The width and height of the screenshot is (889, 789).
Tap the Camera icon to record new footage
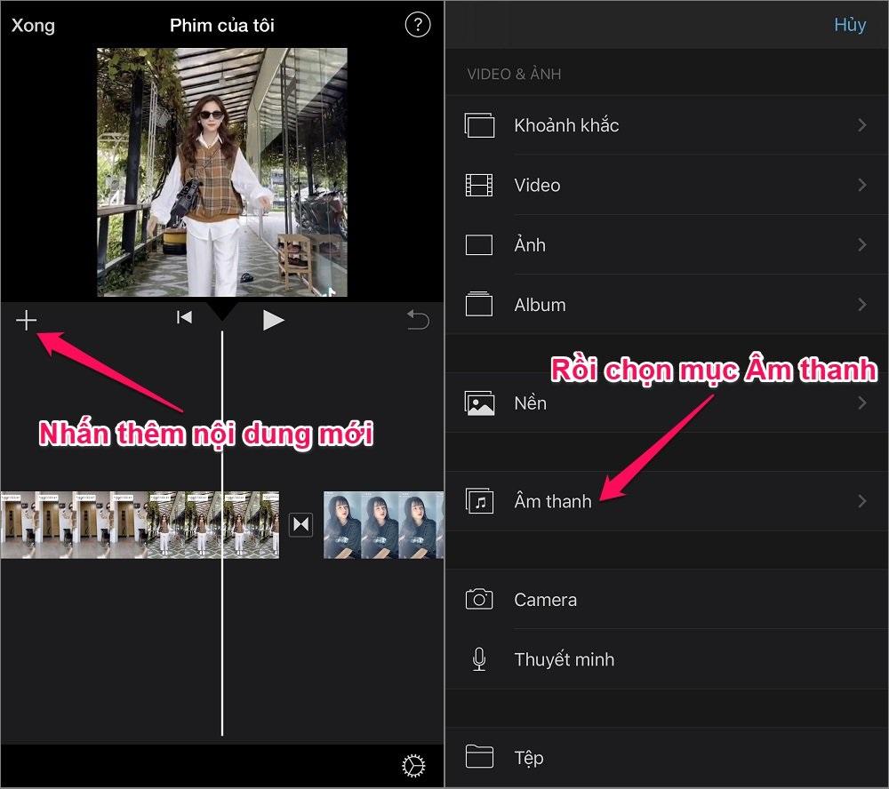tap(479, 599)
